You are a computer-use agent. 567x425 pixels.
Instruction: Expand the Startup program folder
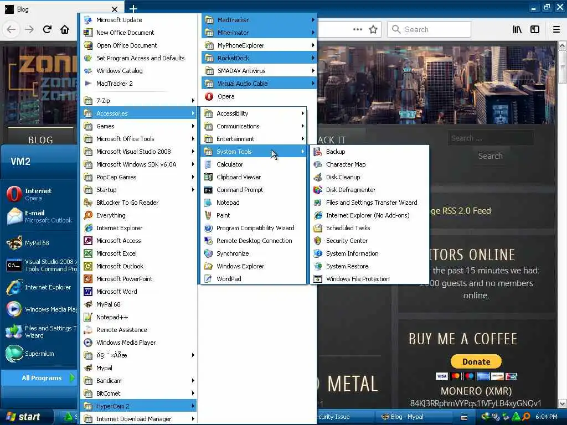139,190
